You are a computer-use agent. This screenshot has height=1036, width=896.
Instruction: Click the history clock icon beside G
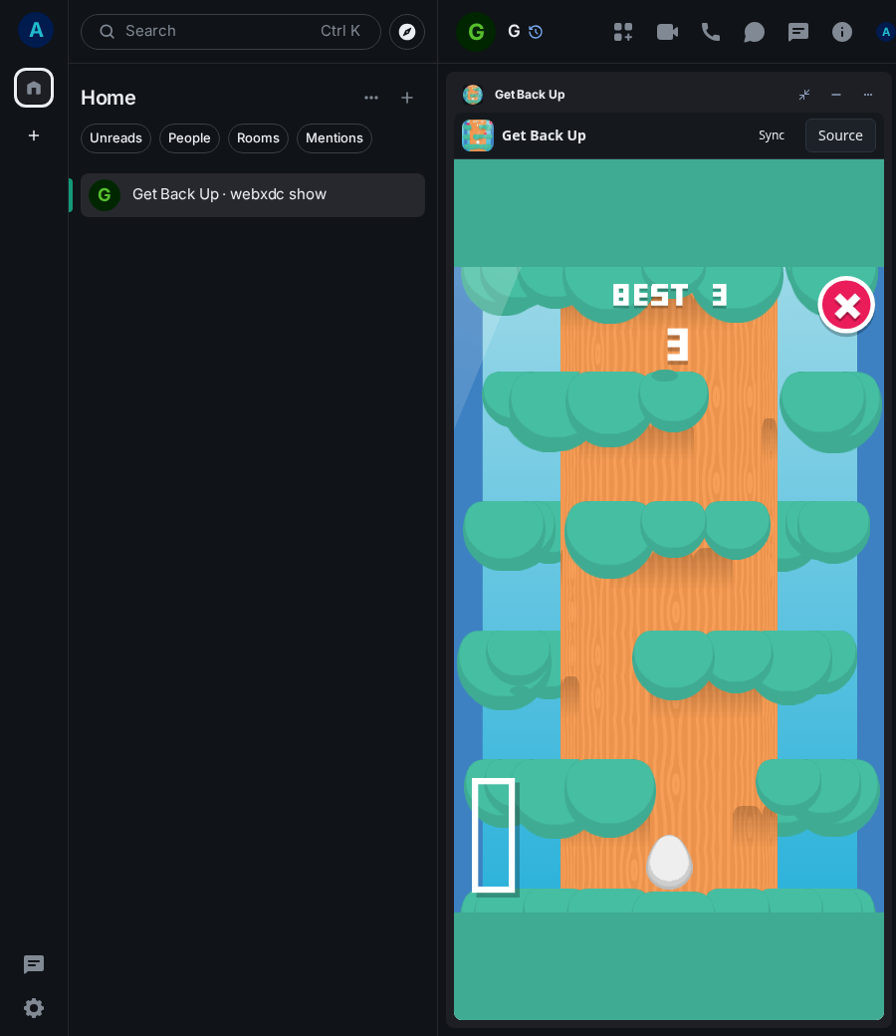[x=536, y=32]
